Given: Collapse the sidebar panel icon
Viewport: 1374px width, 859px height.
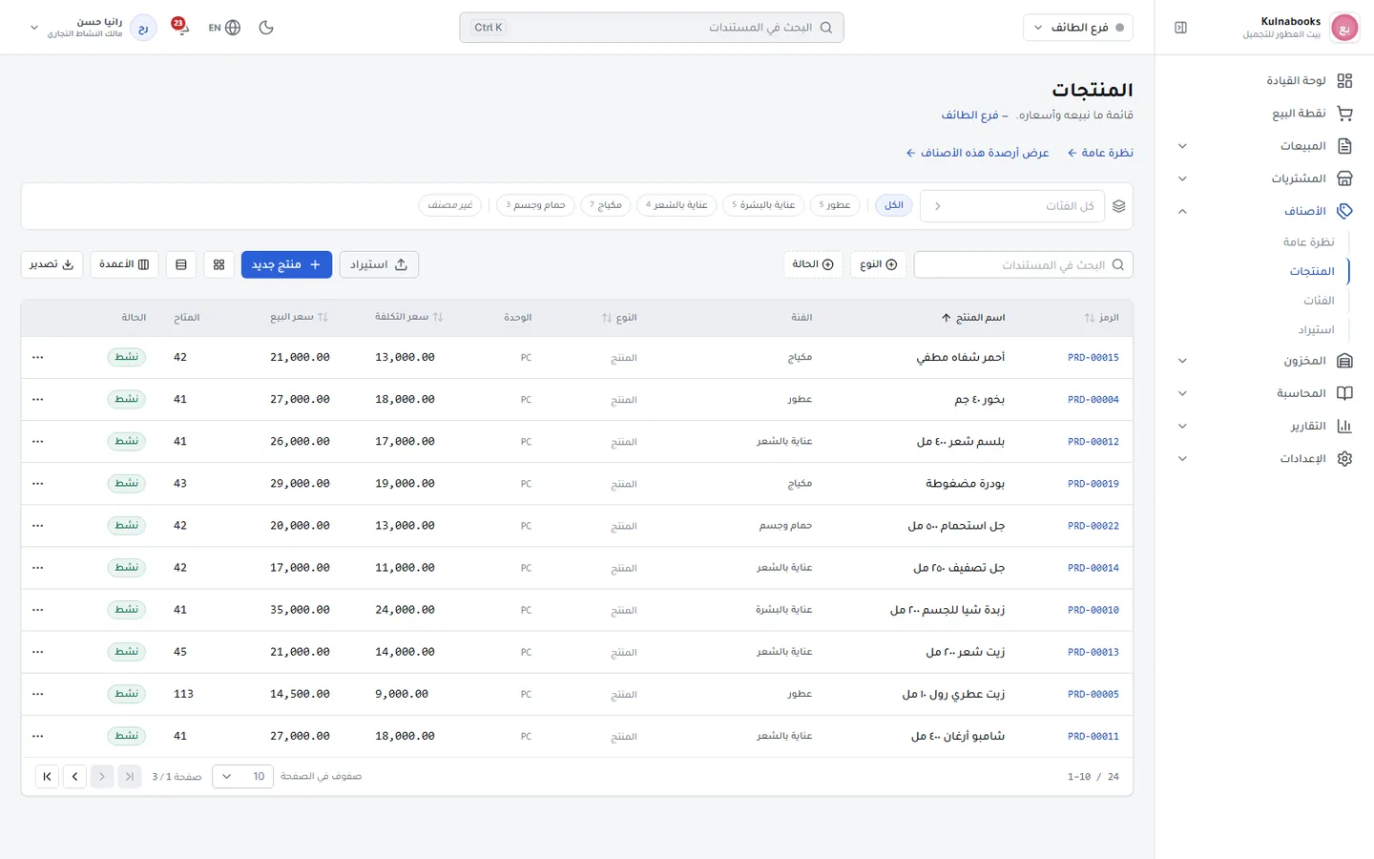Looking at the screenshot, I should [1180, 28].
